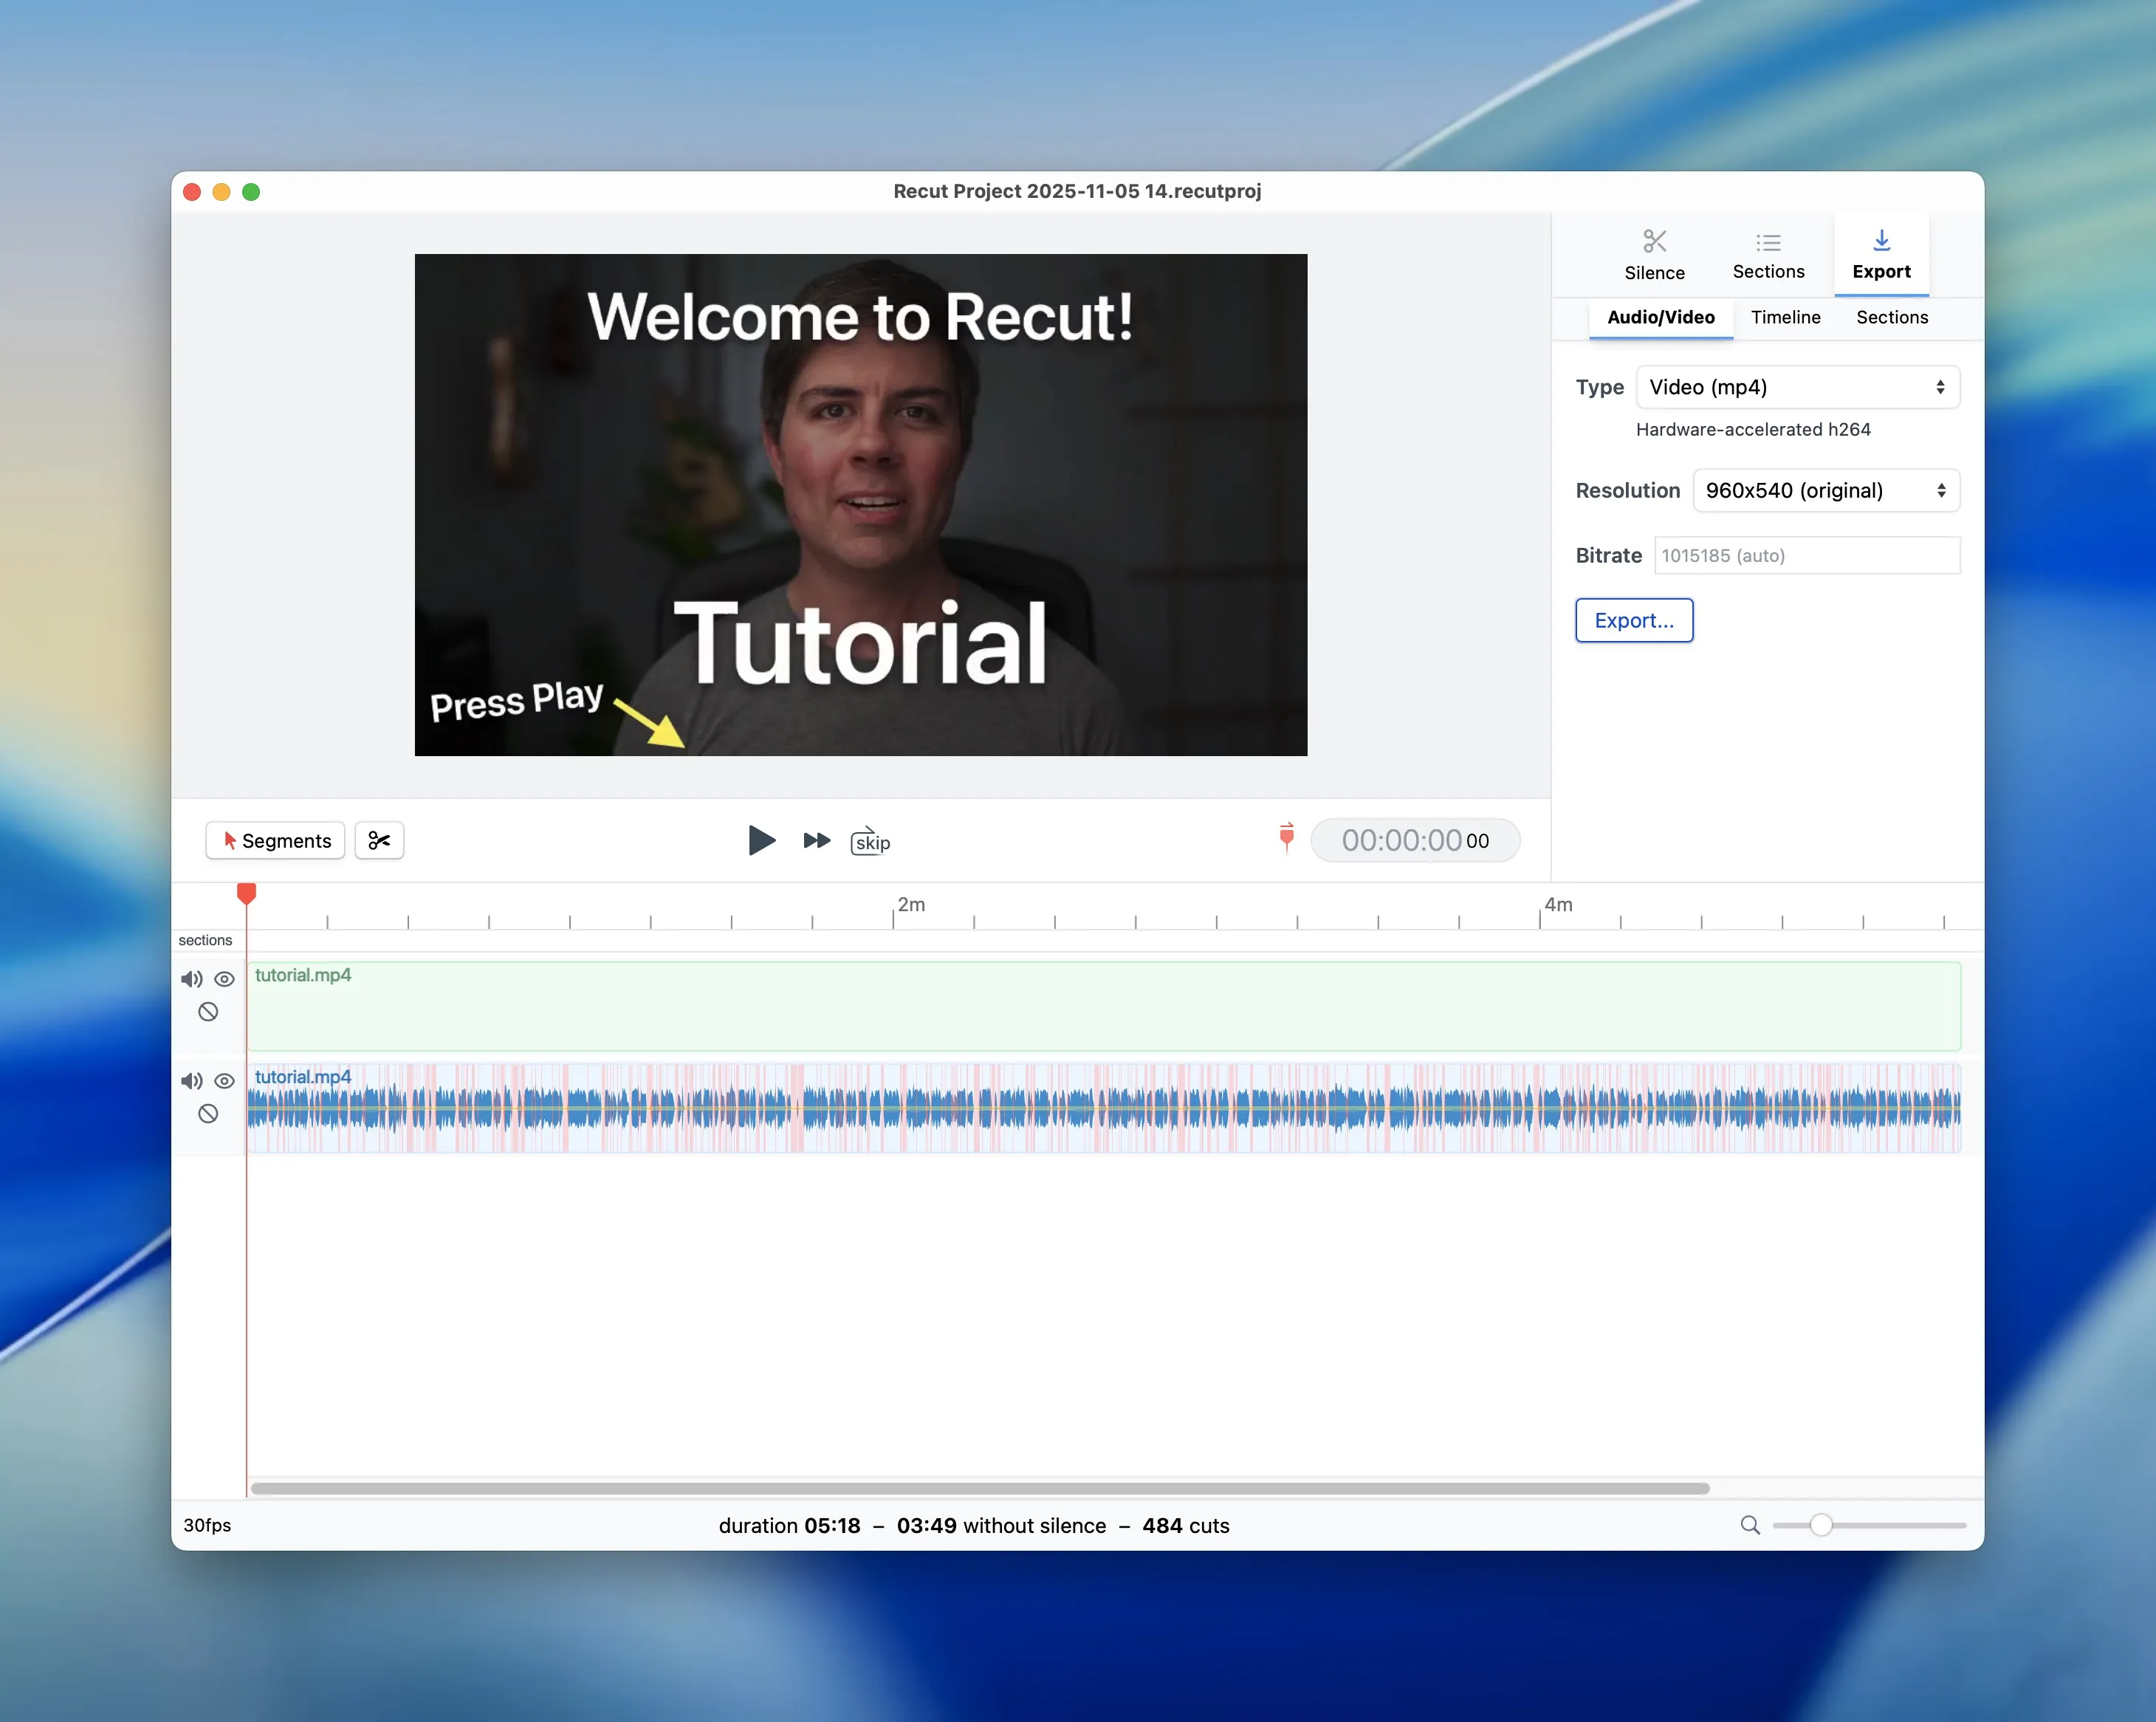Viewport: 2156px width, 1722px height.
Task: Open the Type dropdown showing Video (mp4)
Action: click(x=1797, y=387)
